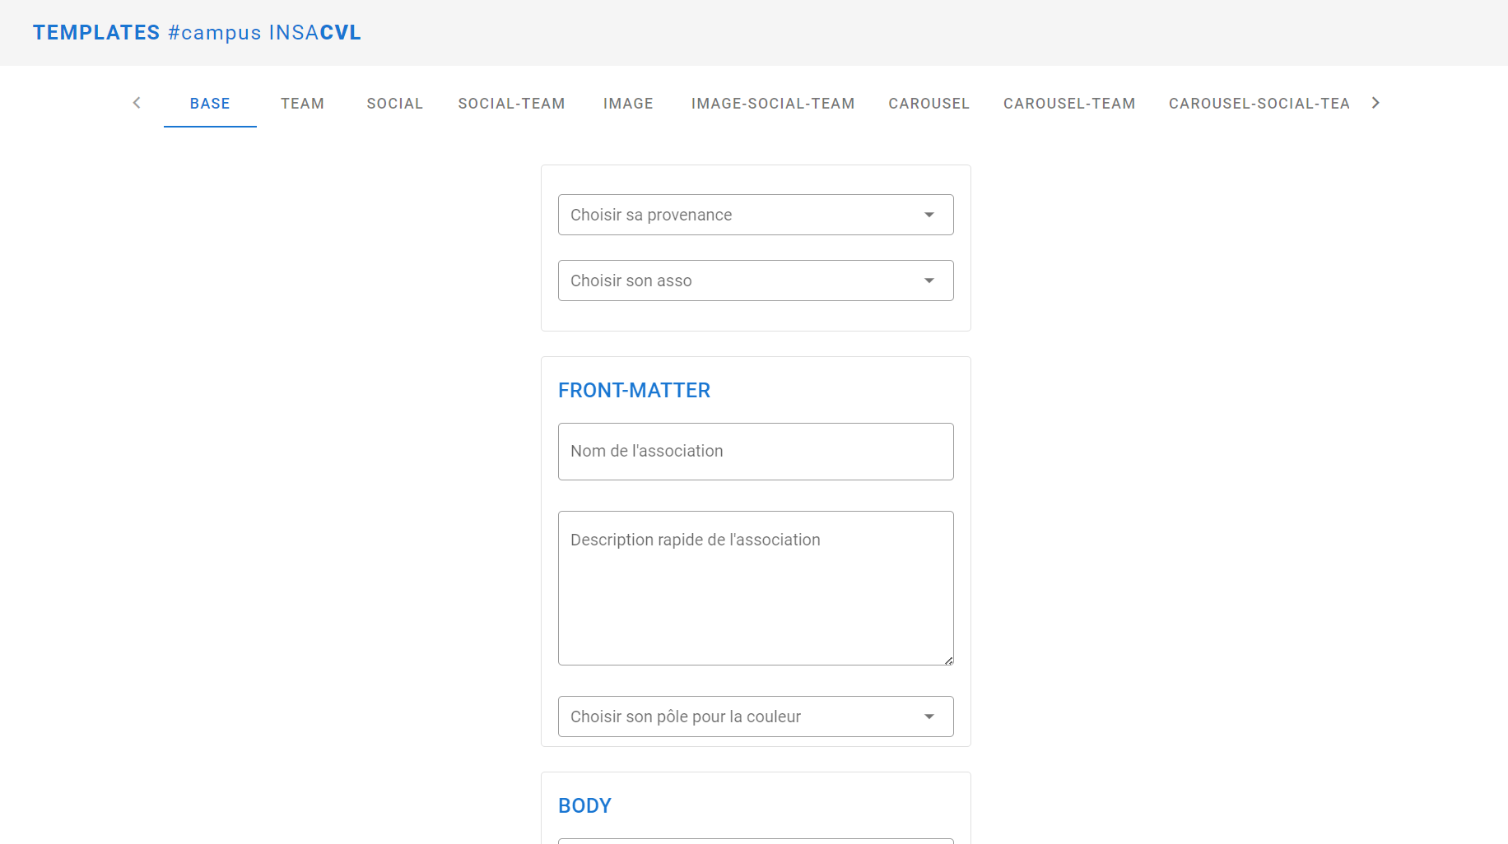Click the arrow on the pôle couleur selector

[929, 716]
